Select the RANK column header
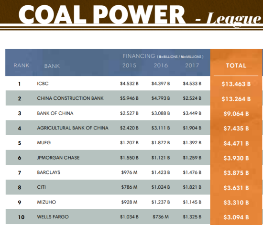The image size is (263, 225). 22,65
